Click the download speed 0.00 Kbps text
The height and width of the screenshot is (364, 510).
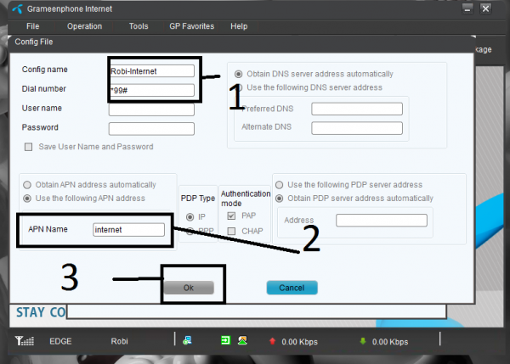click(390, 342)
